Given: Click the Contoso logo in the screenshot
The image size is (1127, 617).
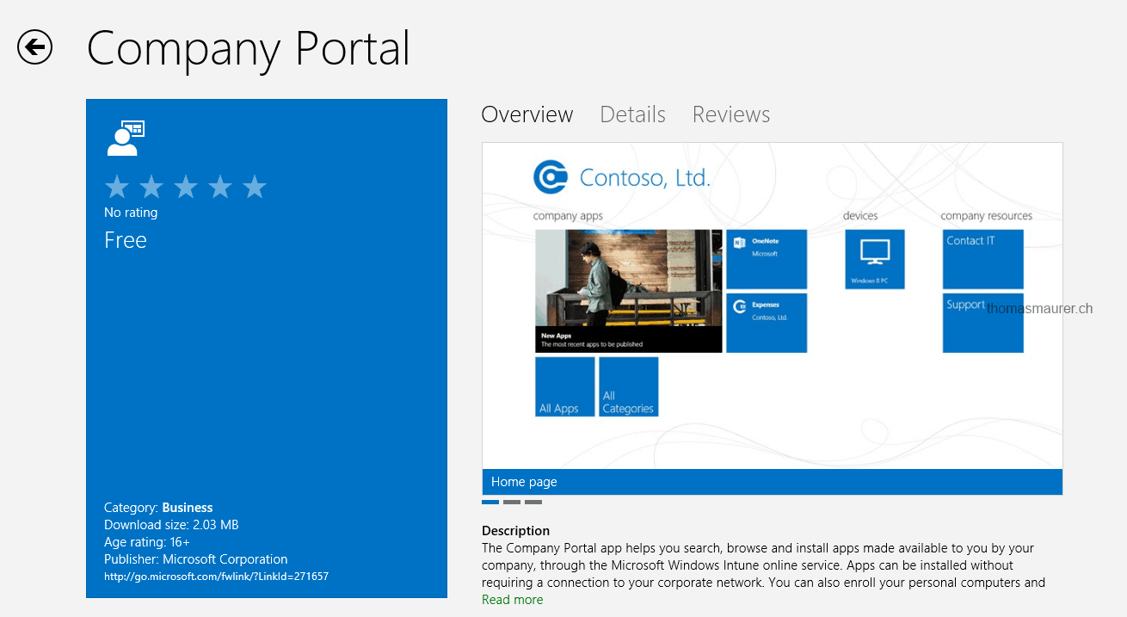Looking at the screenshot, I should pos(551,177).
